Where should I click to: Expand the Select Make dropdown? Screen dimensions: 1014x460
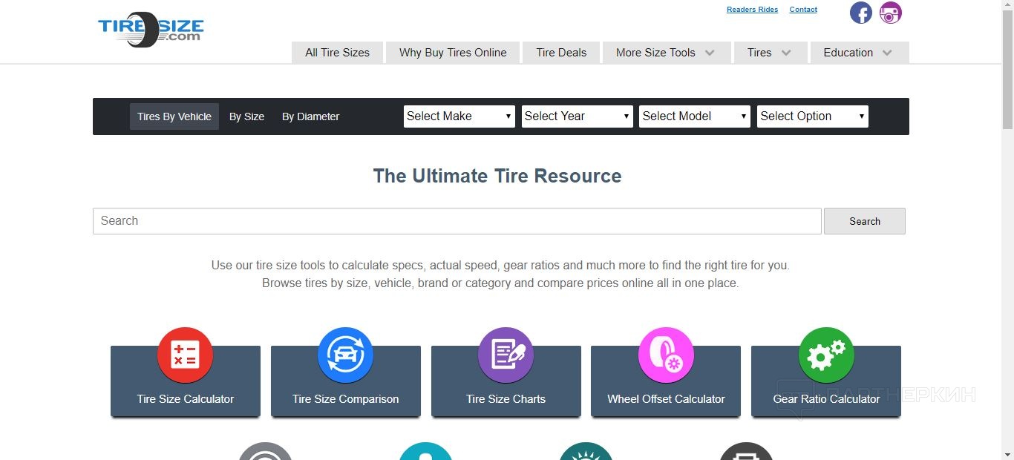point(459,116)
